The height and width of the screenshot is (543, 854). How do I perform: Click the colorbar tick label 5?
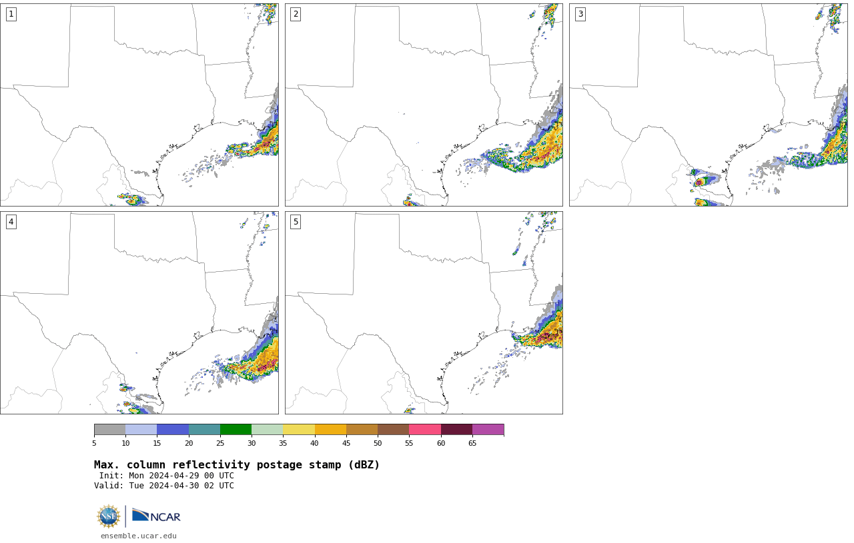pos(94,443)
